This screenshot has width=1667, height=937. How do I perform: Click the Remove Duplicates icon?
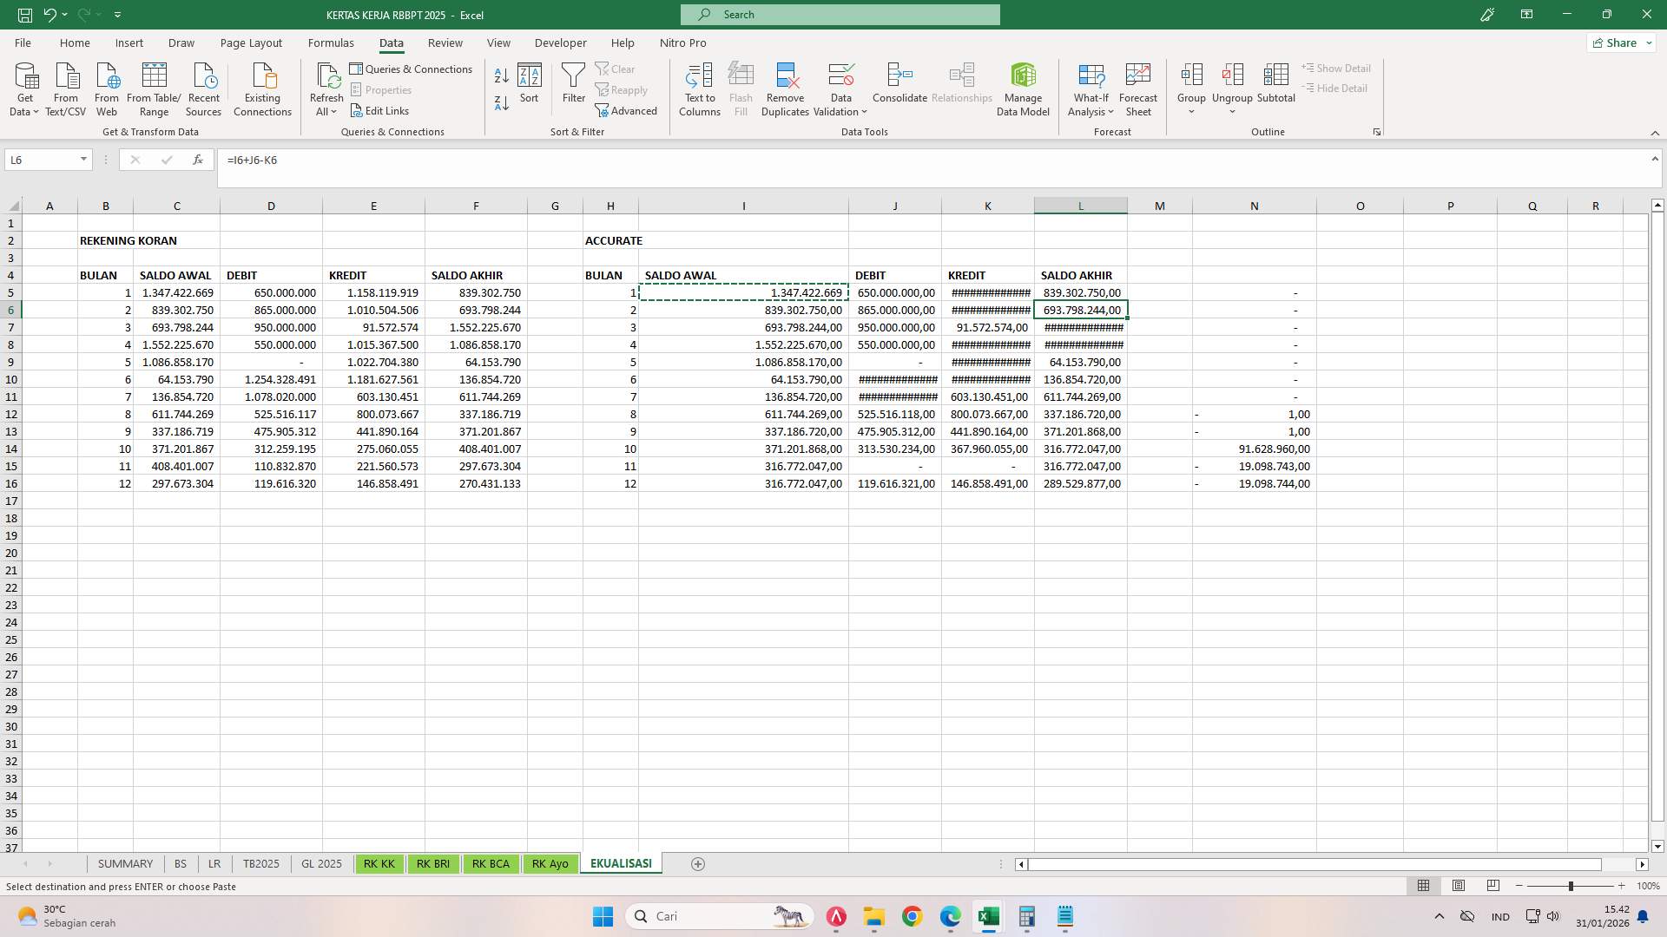pyautogui.click(x=785, y=87)
